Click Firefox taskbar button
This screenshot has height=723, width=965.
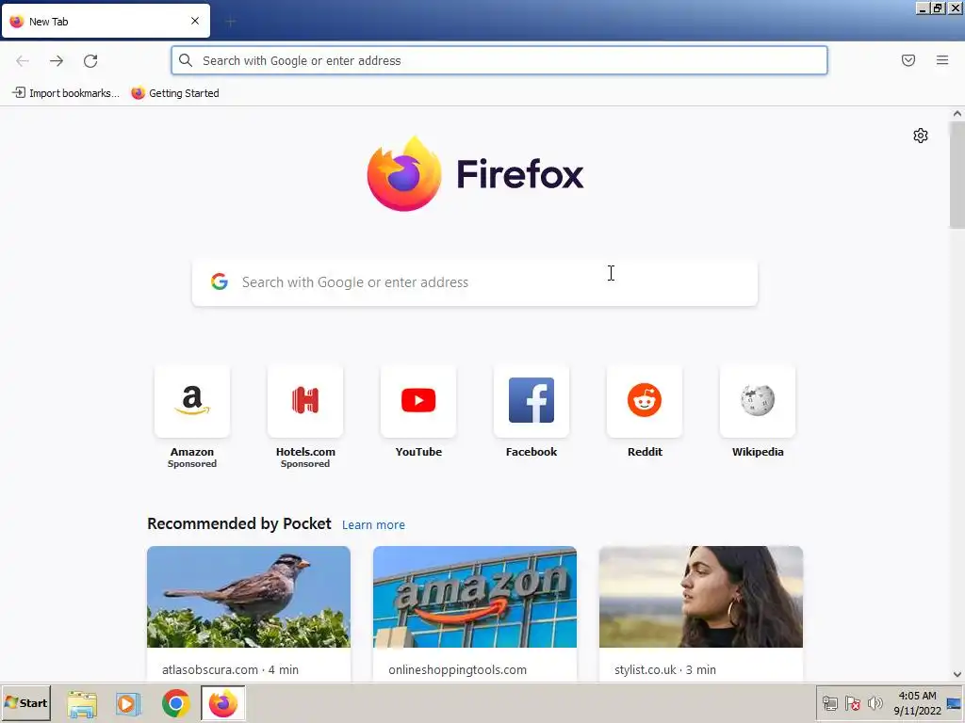223,703
